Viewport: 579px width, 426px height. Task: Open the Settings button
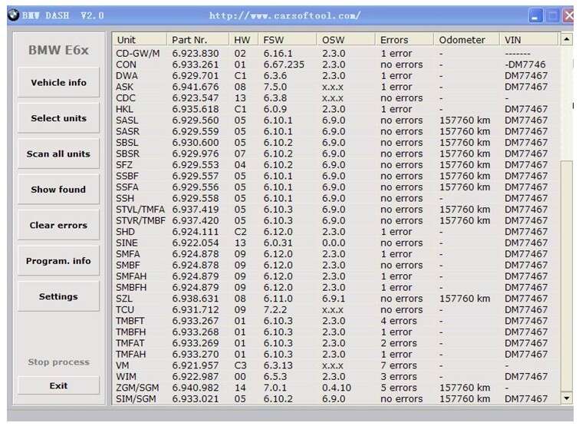[58, 297]
